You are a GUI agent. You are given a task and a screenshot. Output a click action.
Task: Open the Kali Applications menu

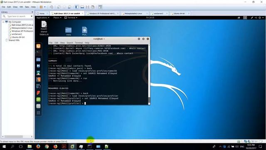point(43,17)
